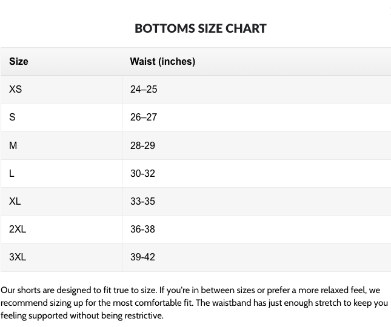
Task: Click the 24–25 waist value
Action: (x=144, y=89)
